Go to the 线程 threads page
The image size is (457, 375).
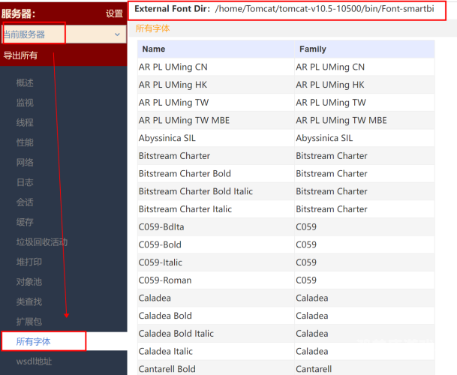pyautogui.click(x=25, y=122)
